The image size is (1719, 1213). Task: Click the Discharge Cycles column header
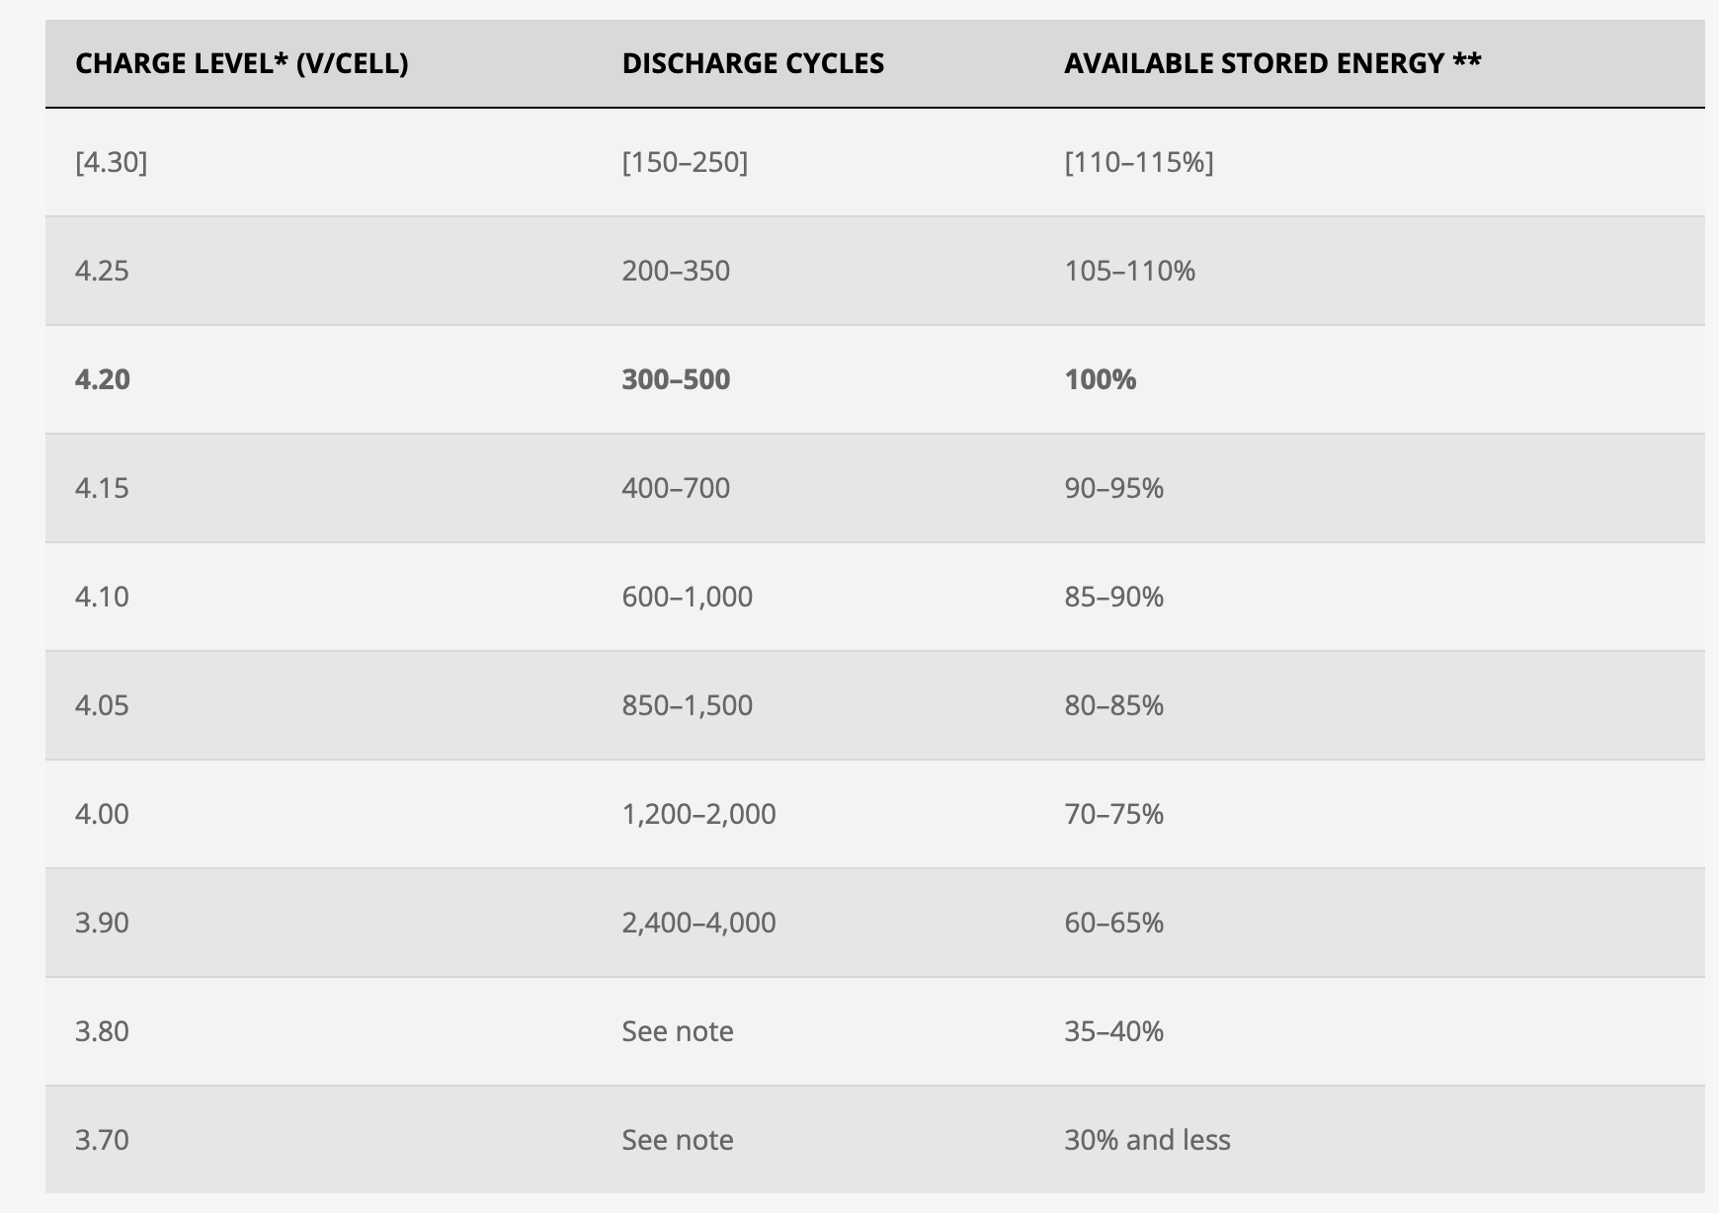[x=753, y=63]
